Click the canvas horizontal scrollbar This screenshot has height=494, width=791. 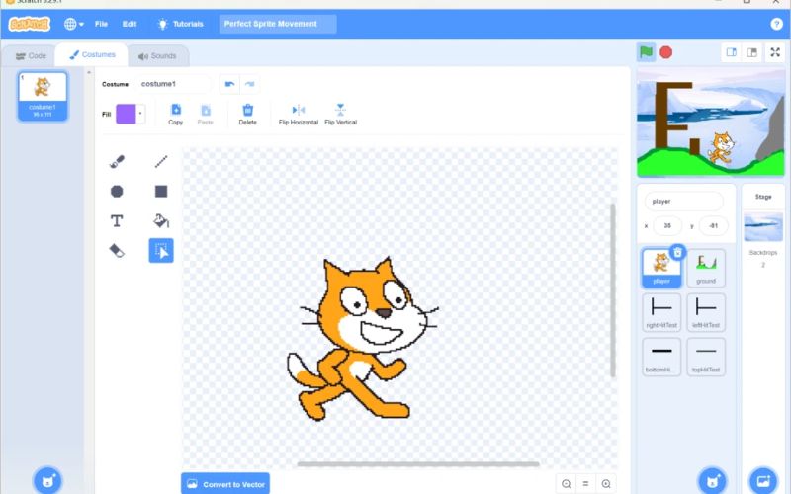click(x=418, y=464)
